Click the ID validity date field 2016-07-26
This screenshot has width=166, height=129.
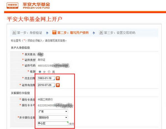[x=46, y=85]
